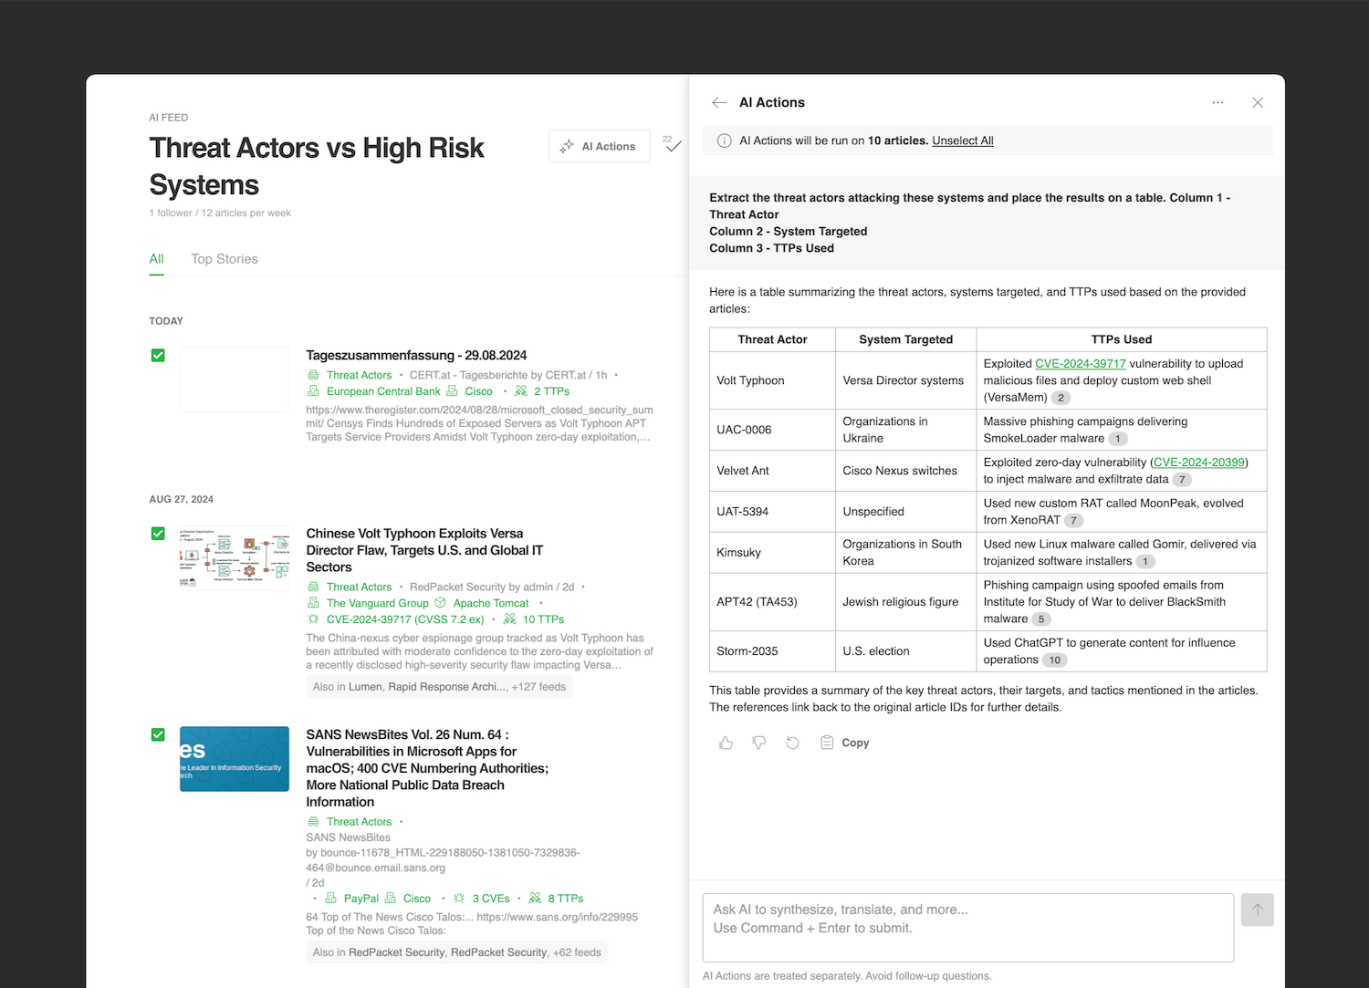Screen dimensions: 1369x988
Task: Click the back arrow in AI Actions panel
Action: tap(719, 103)
